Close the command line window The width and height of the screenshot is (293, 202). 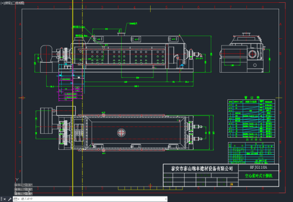(4, 199)
